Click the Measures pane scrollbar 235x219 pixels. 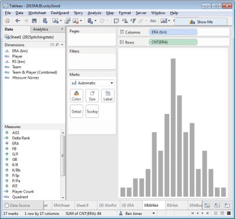coord(63,156)
